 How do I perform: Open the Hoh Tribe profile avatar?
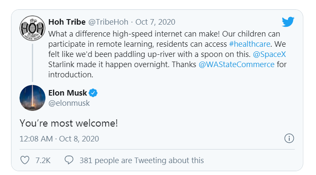[x=32, y=28]
